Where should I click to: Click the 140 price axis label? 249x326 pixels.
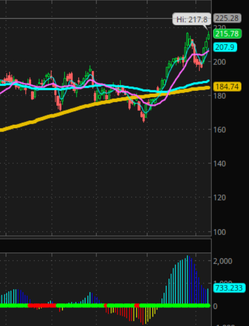point(220,164)
